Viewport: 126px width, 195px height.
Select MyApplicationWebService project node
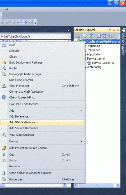[x=101, y=41]
